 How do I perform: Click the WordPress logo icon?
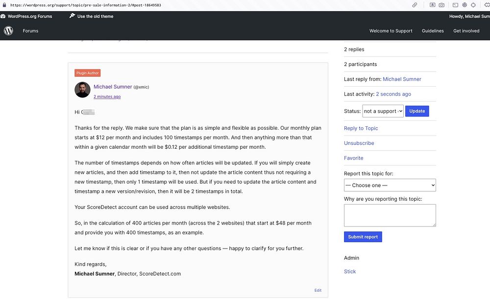pyautogui.click(x=8, y=31)
